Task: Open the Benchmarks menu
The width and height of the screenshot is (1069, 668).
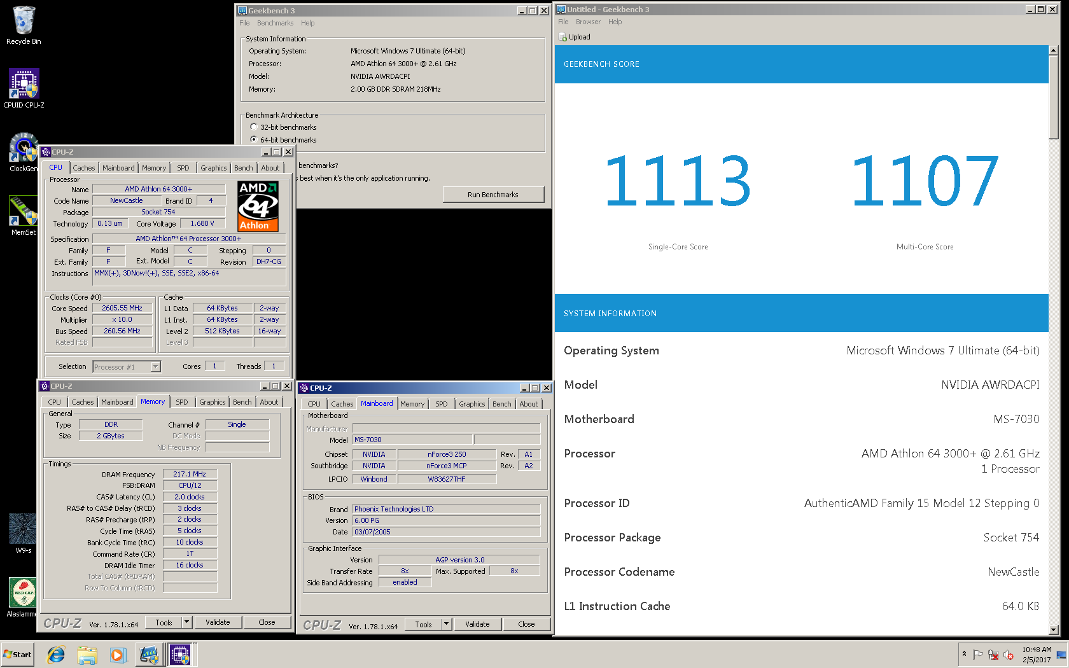Action: tap(275, 23)
